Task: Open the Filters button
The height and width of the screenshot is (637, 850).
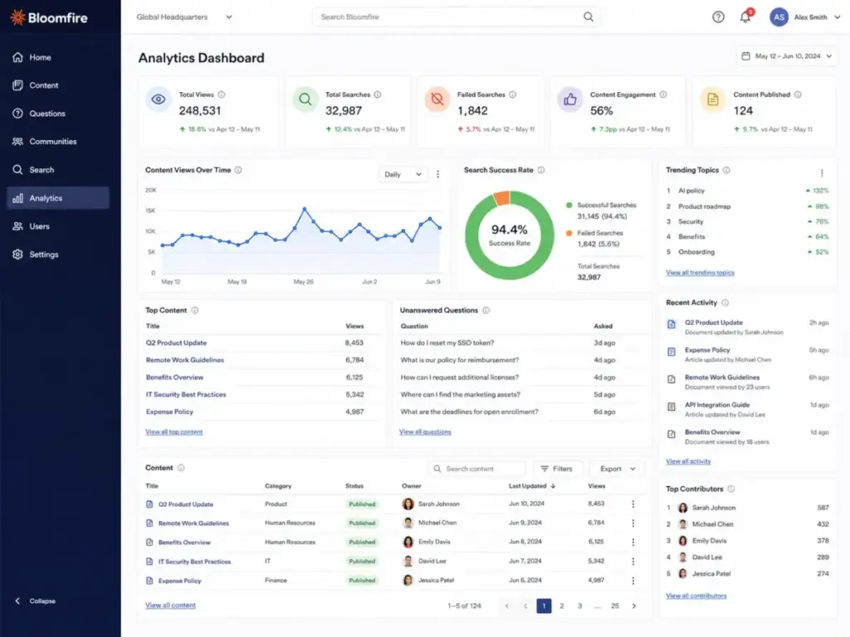Action: (x=558, y=469)
